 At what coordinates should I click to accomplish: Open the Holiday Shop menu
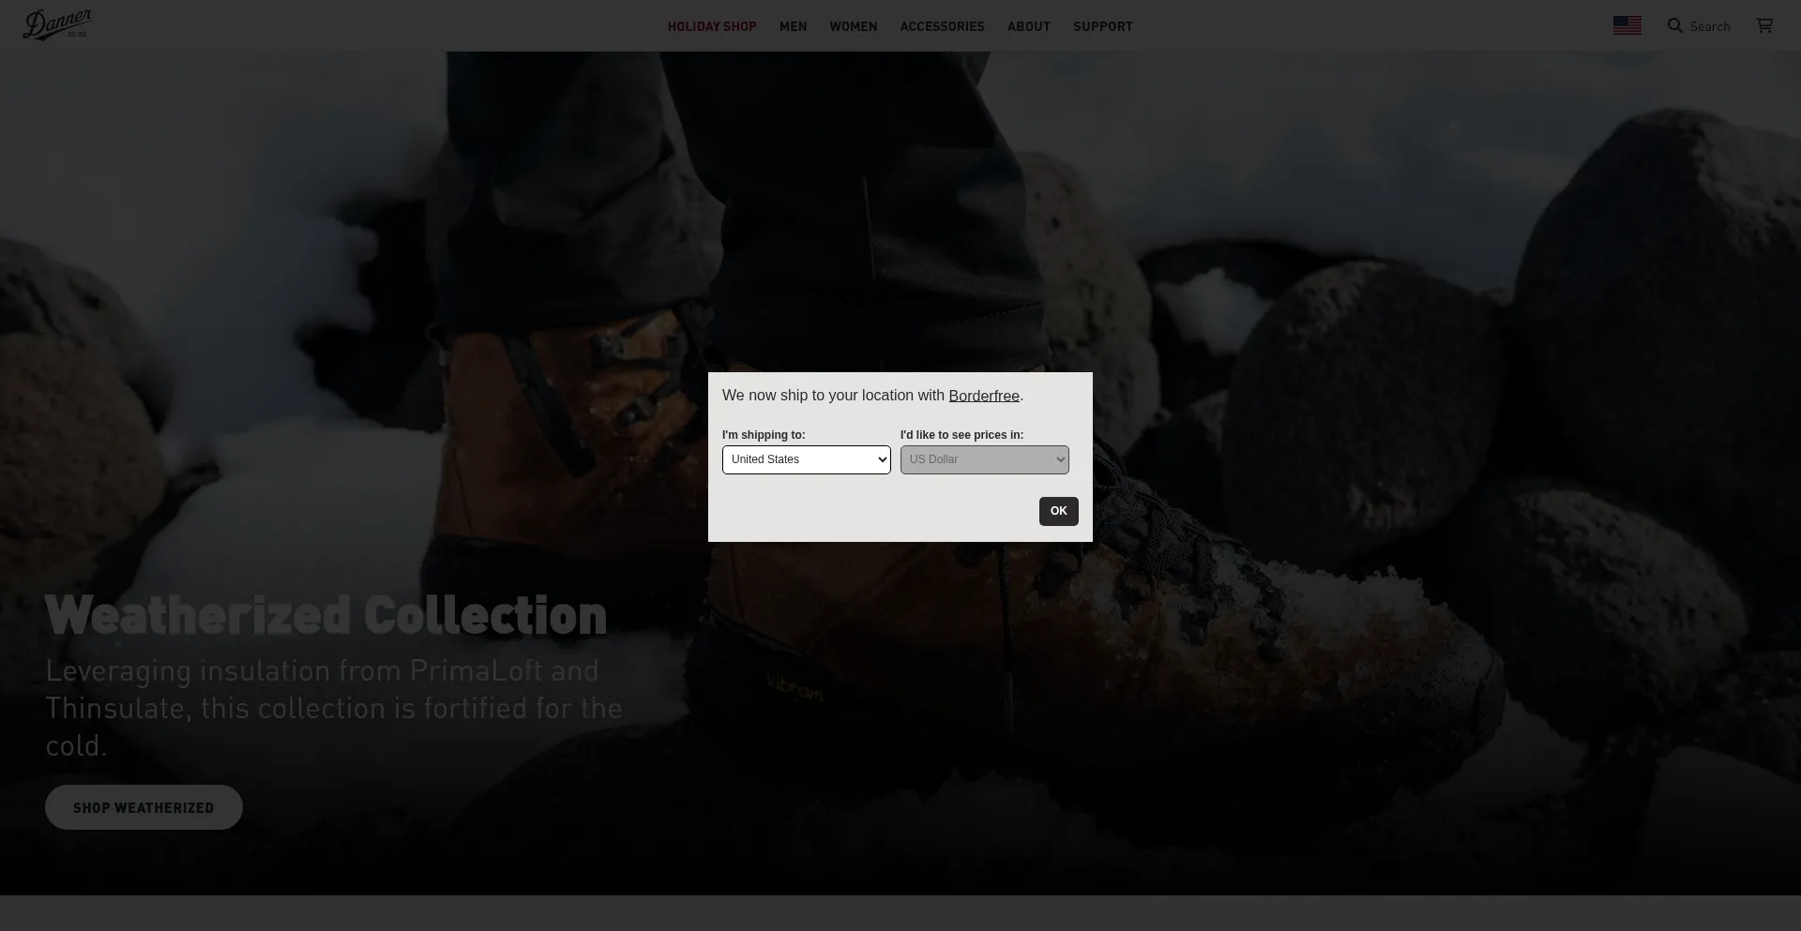click(x=711, y=26)
